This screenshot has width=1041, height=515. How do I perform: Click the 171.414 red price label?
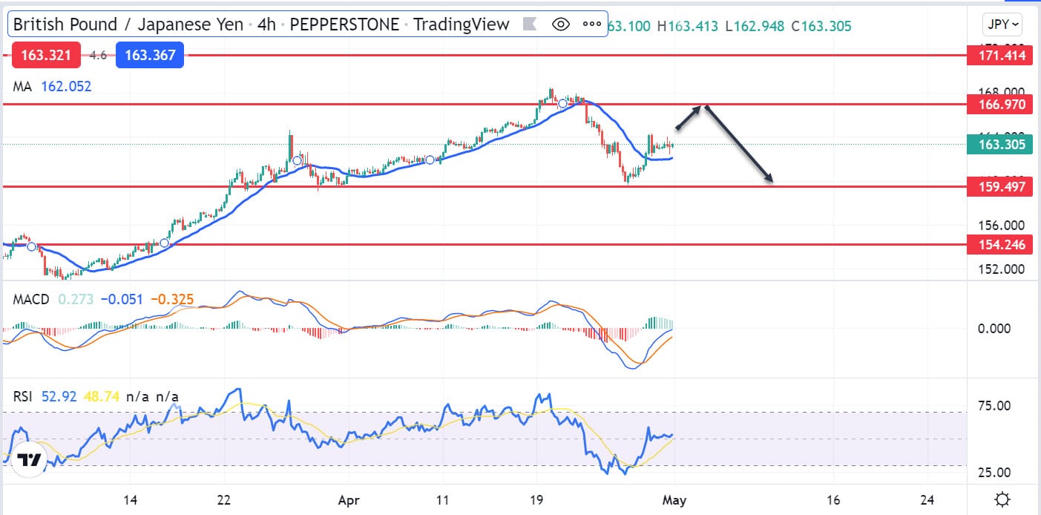1001,55
